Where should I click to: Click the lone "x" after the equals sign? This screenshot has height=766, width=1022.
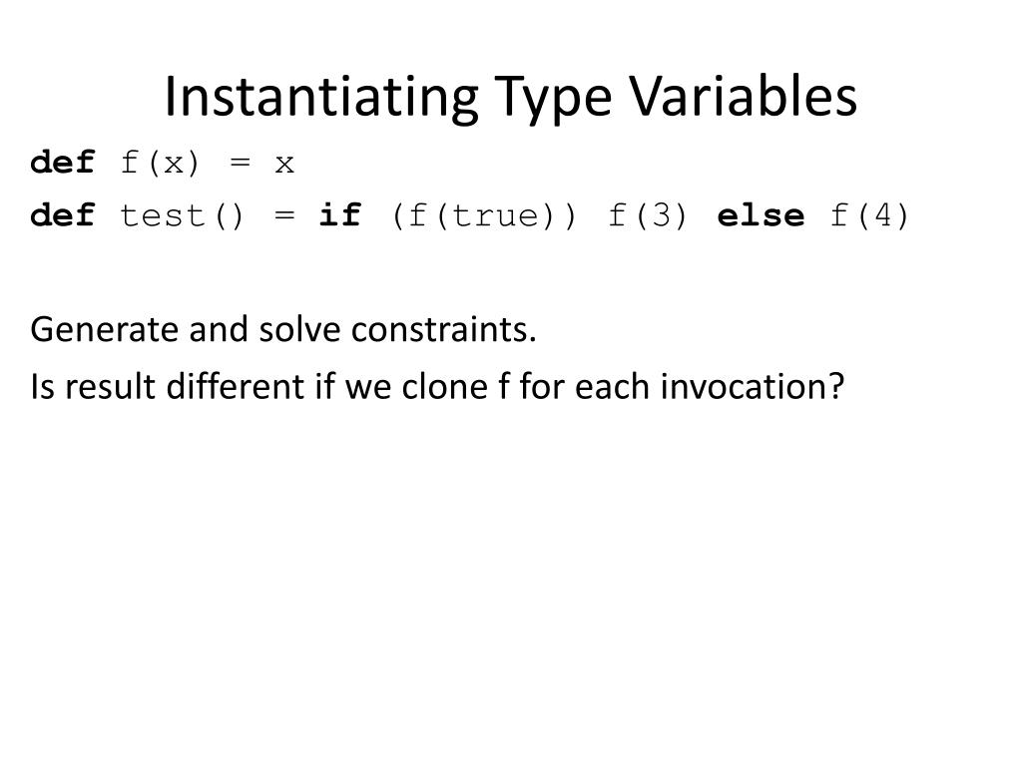pyautogui.click(x=284, y=165)
